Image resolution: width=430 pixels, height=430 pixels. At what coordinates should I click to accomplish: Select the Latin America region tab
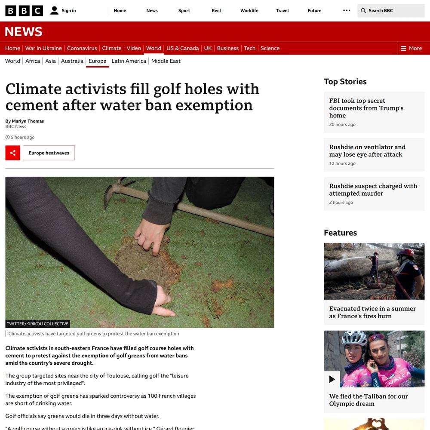click(129, 61)
